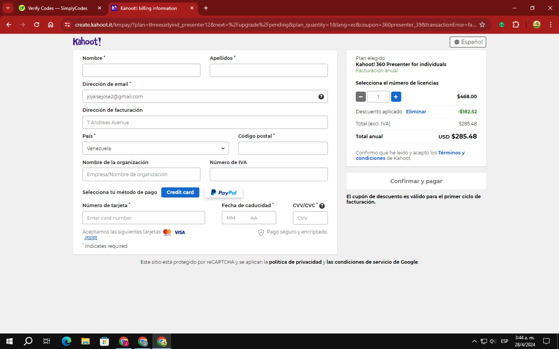Open Windows Start menu
The height and width of the screenshot is (349, 559).
point(9,341)
